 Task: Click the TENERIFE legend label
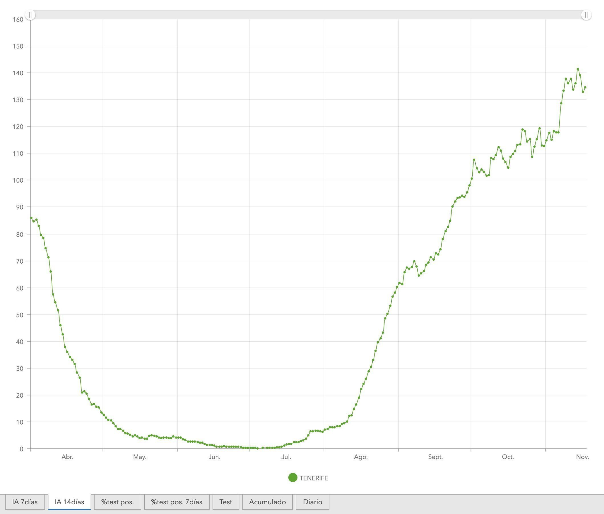pos(314,478)
